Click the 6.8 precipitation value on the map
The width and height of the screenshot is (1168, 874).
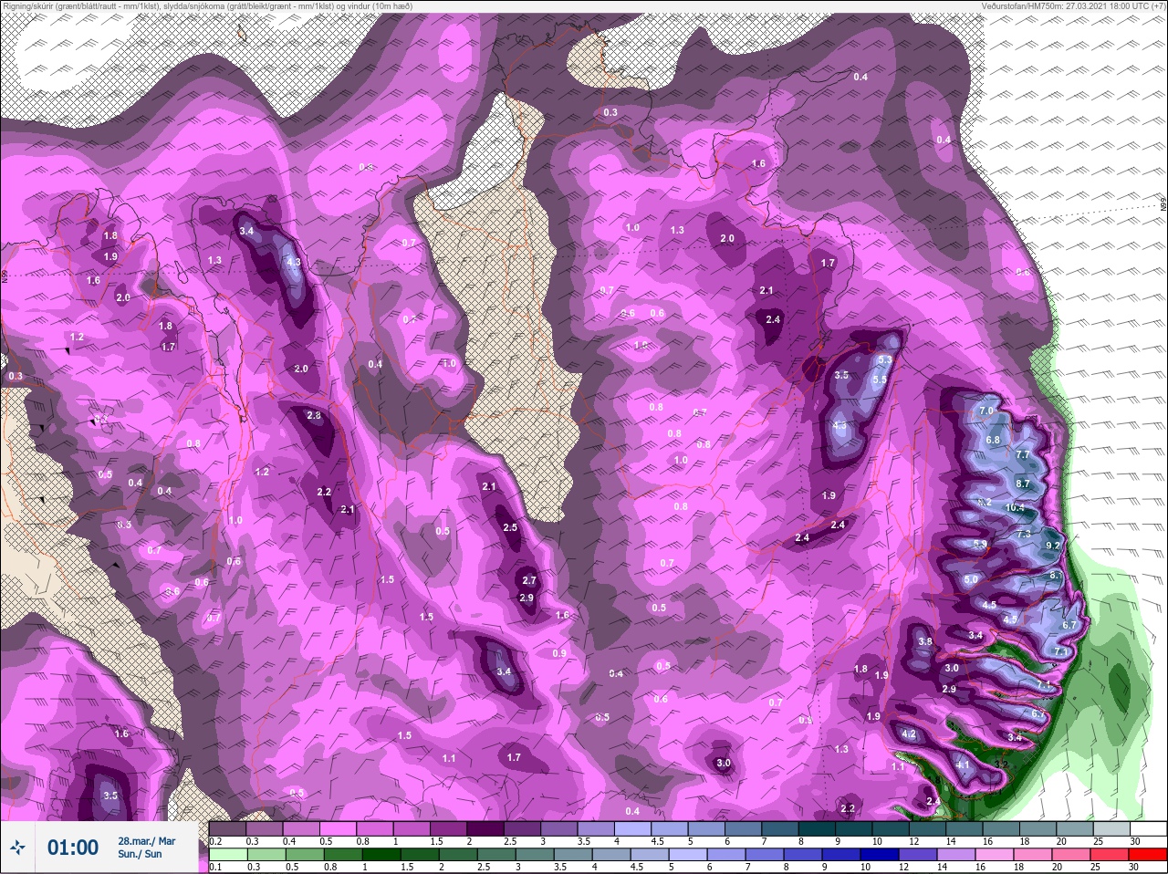[993, 440]
